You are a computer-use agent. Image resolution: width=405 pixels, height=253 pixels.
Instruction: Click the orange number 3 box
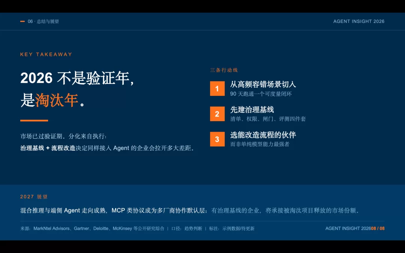tap(217, 139)
